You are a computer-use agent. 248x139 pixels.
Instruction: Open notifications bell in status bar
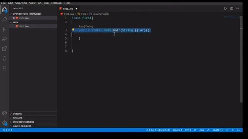point(238,130)
